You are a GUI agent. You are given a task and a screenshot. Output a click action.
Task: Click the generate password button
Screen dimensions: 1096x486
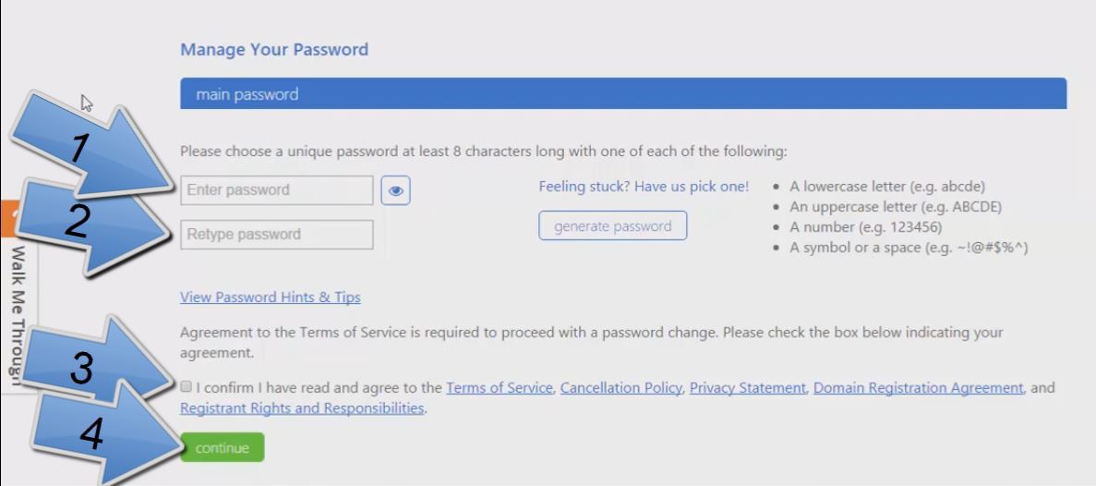coord(613,225)
